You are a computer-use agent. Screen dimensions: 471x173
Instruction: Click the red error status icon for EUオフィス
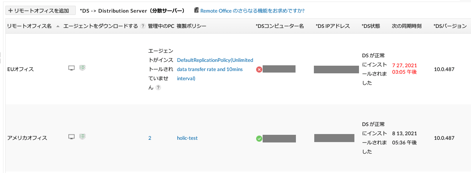tap(259, 70)
